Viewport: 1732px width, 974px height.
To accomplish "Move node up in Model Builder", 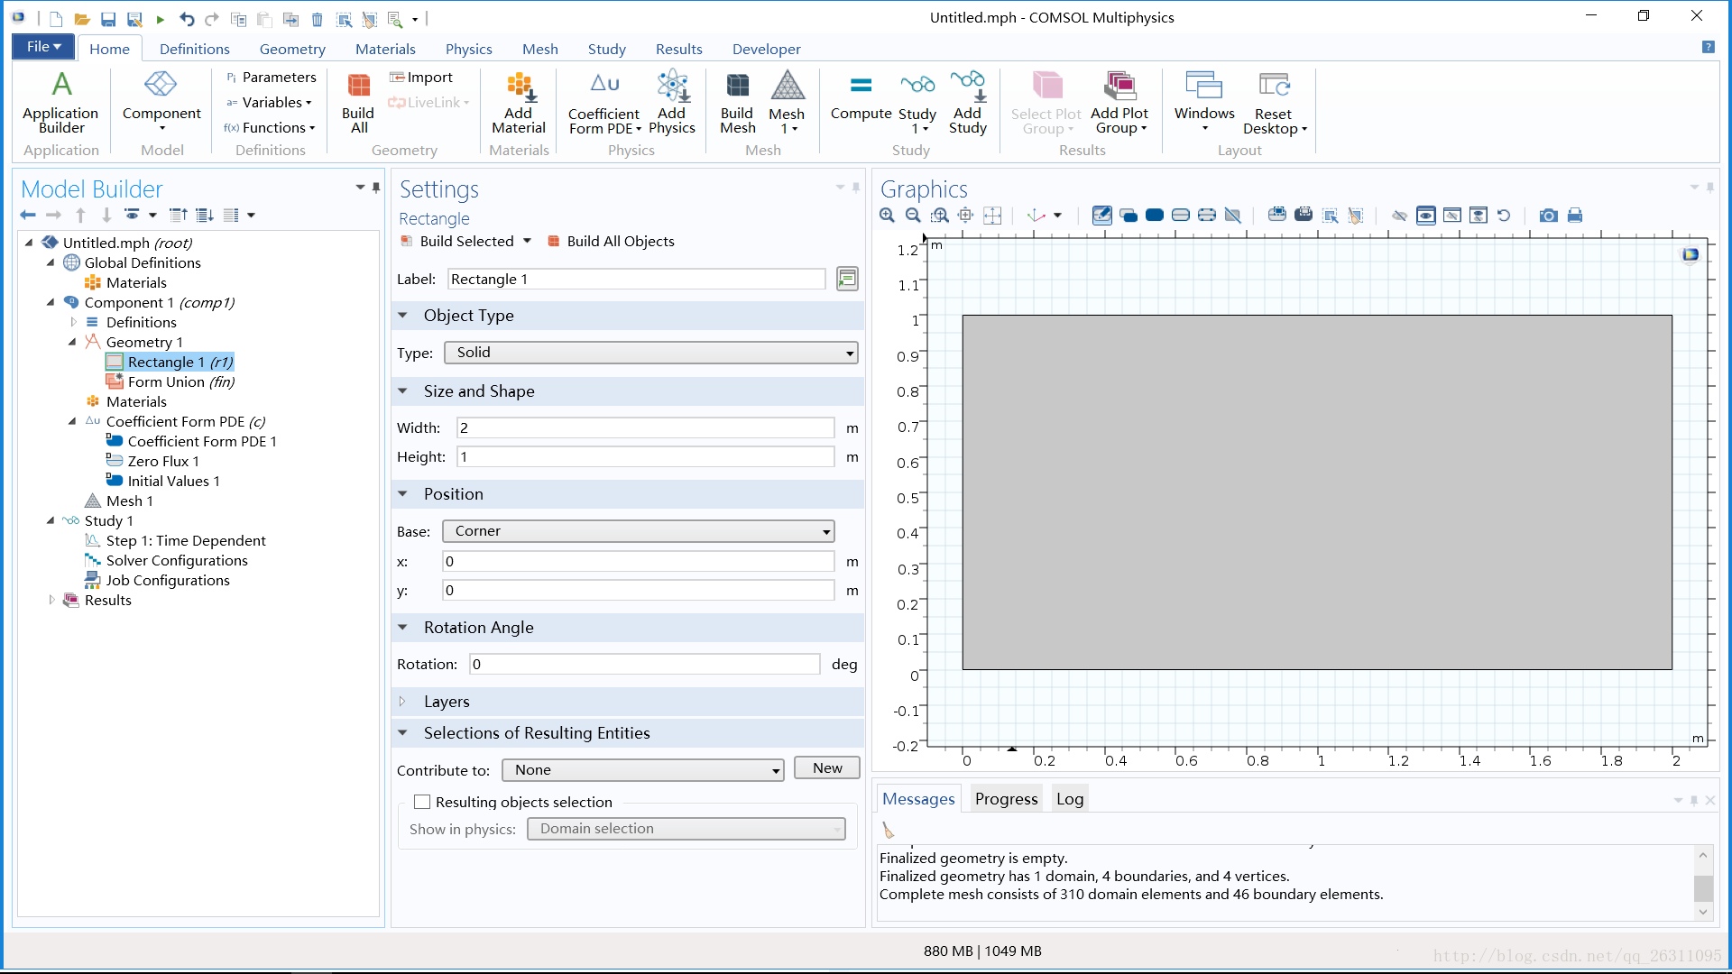I will pyautogui.click(x=80, y=215).
